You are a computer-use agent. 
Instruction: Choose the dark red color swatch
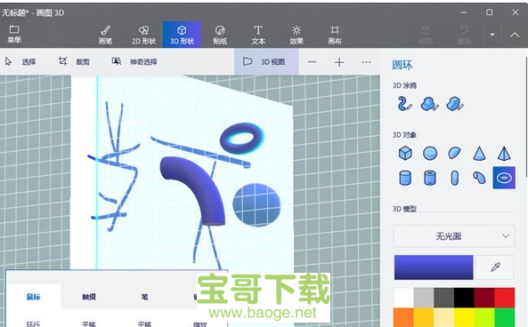point(484,298)
